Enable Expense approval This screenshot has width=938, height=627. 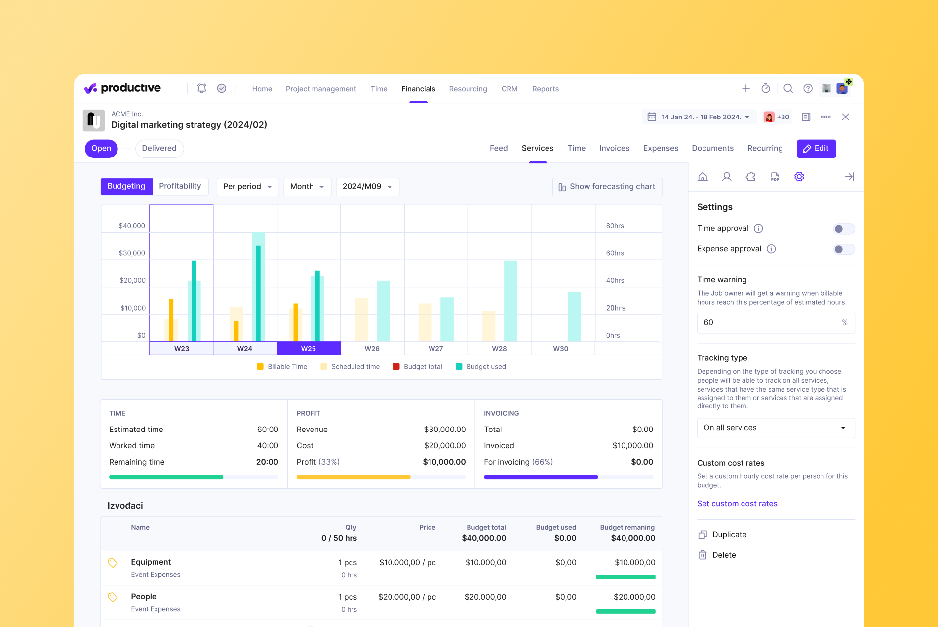pos(843,249)
